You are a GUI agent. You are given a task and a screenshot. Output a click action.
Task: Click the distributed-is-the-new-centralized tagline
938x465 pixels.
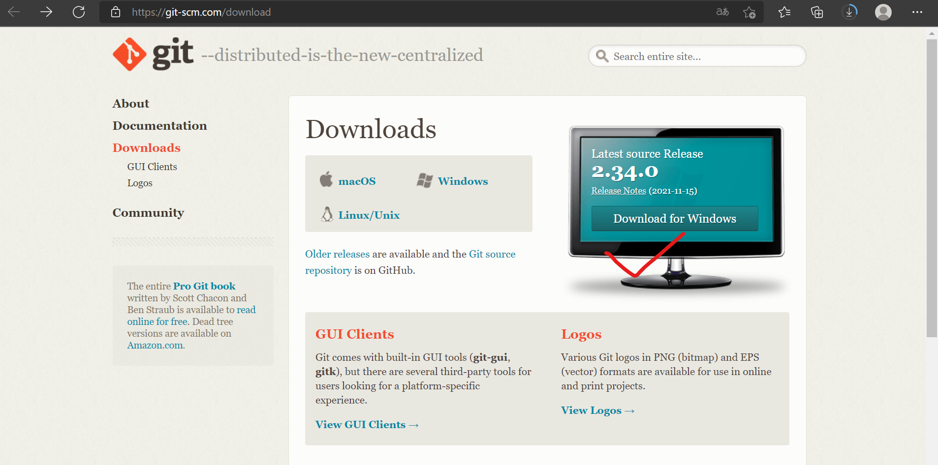(x=342, y=55)
